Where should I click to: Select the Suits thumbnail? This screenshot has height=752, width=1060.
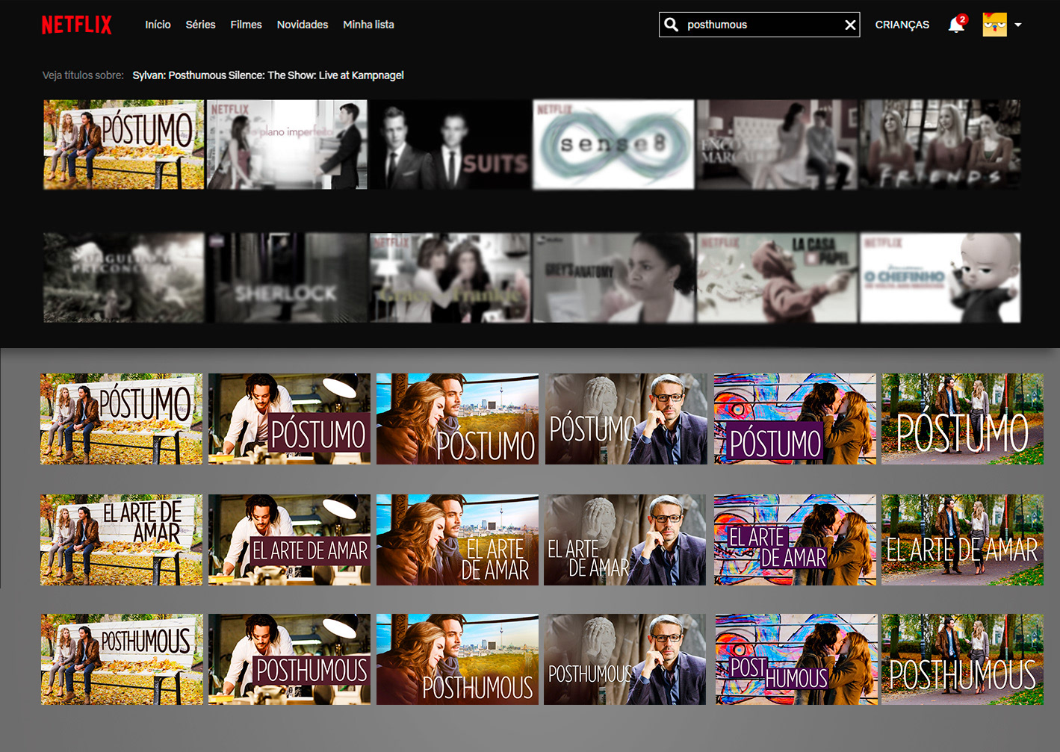tap(450, 144)
